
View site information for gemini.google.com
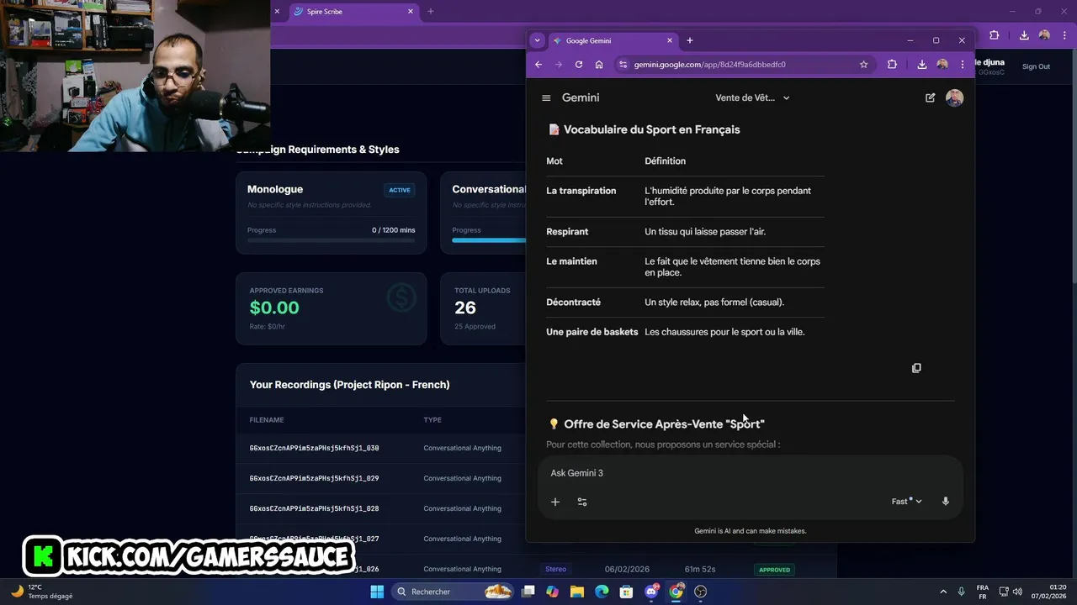point(623,64)
